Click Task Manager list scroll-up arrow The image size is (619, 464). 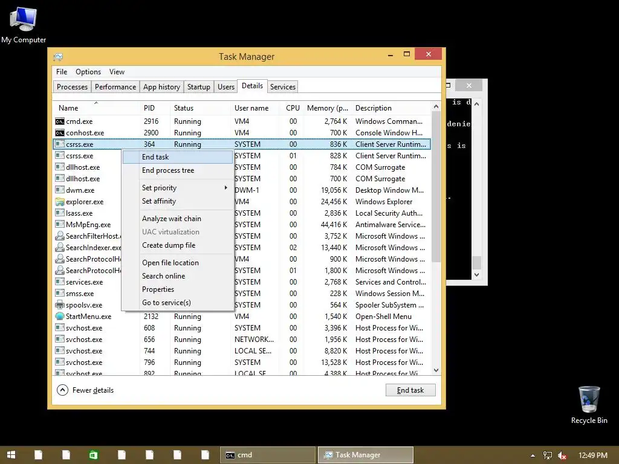[436, 106]
